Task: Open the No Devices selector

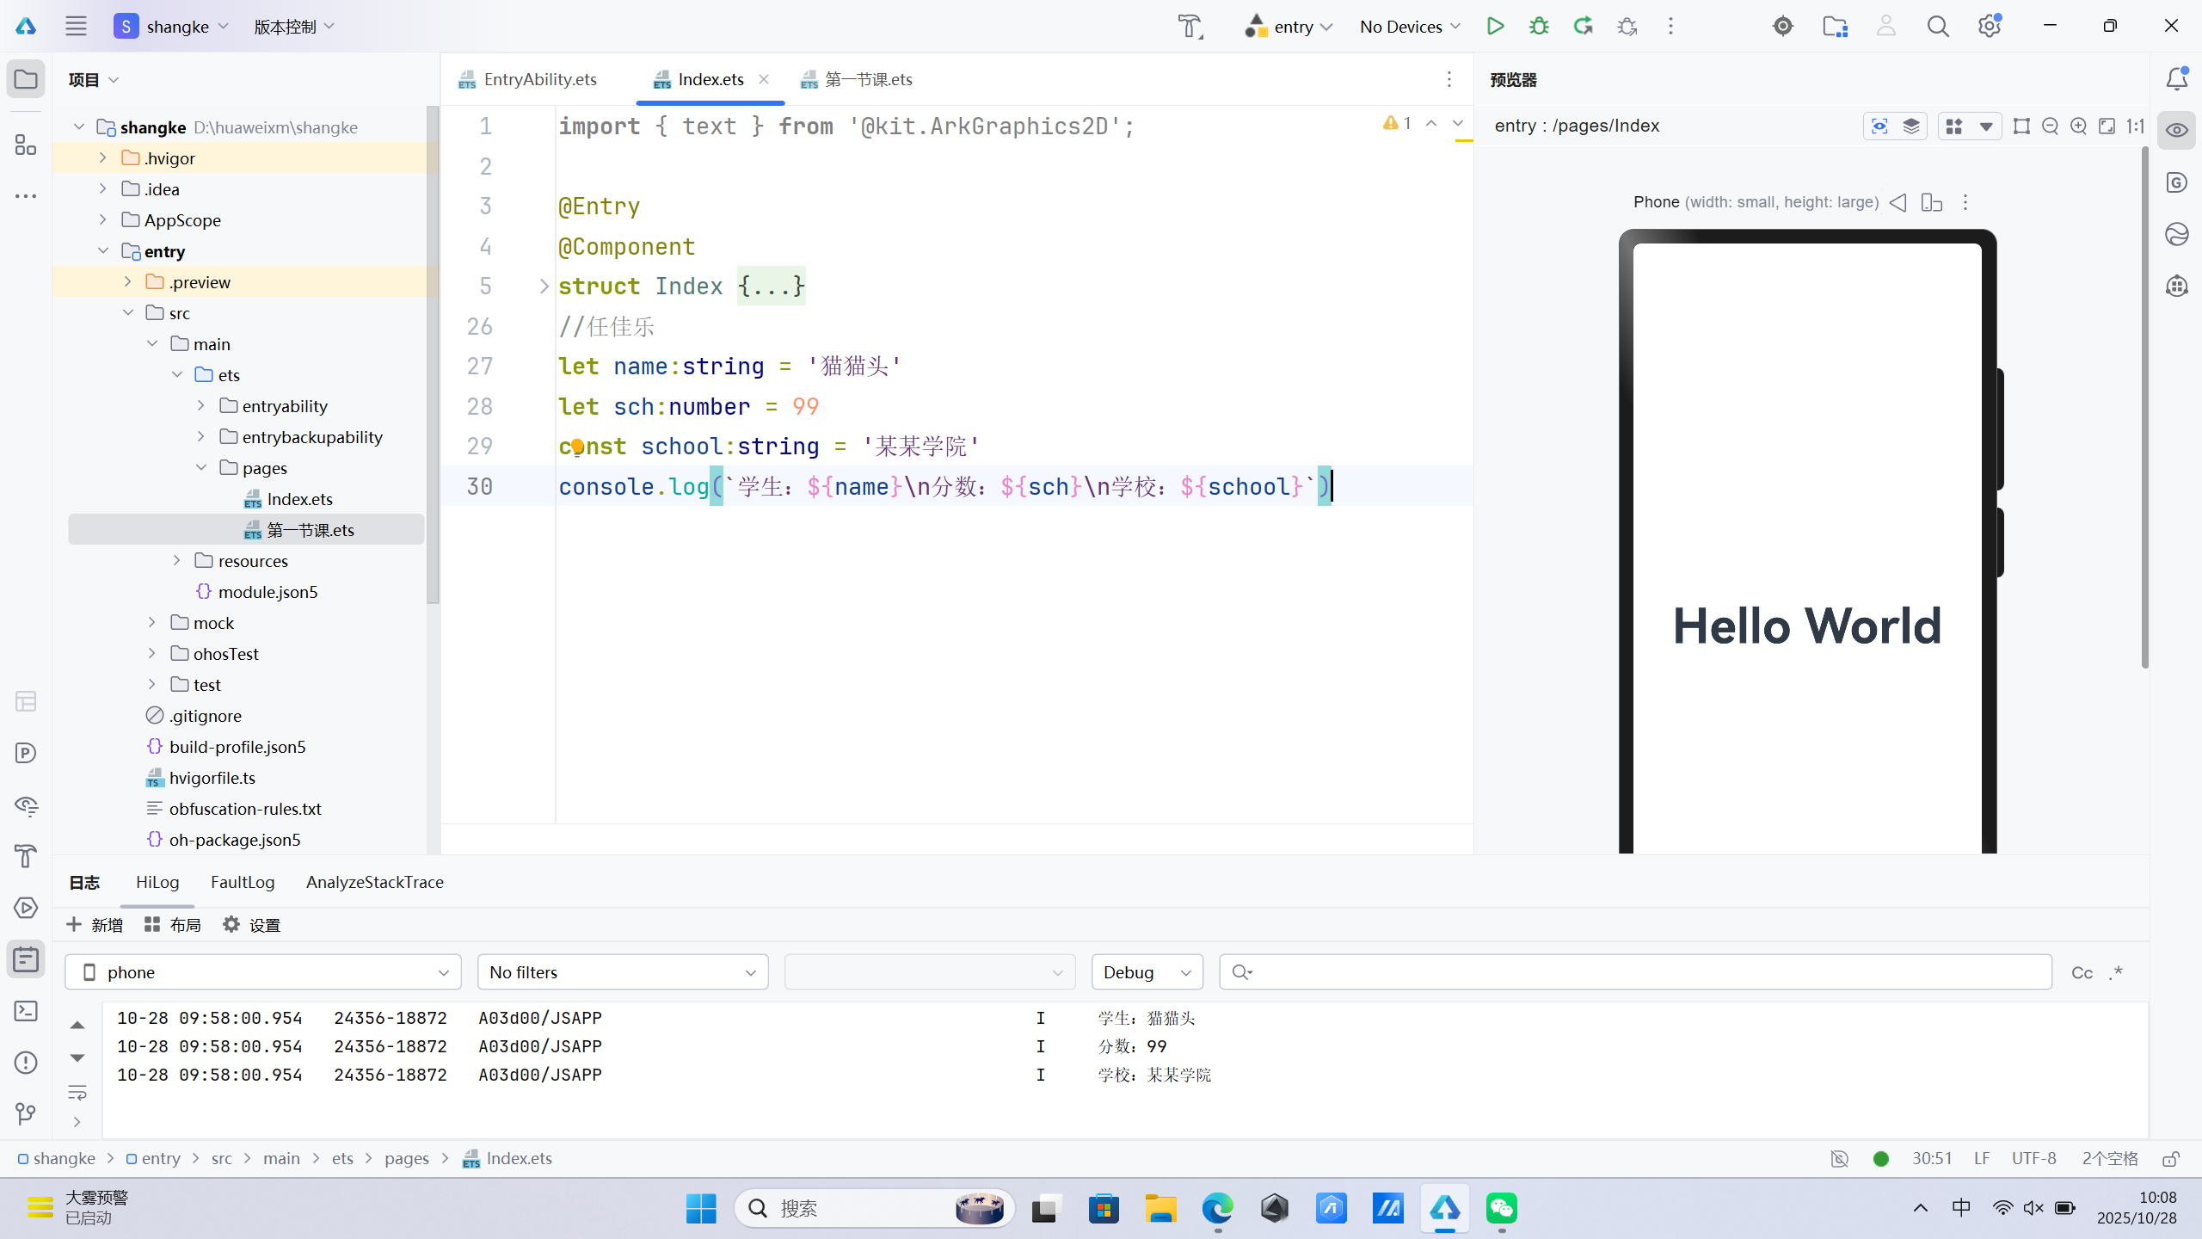Action: tap(1409, 27)
